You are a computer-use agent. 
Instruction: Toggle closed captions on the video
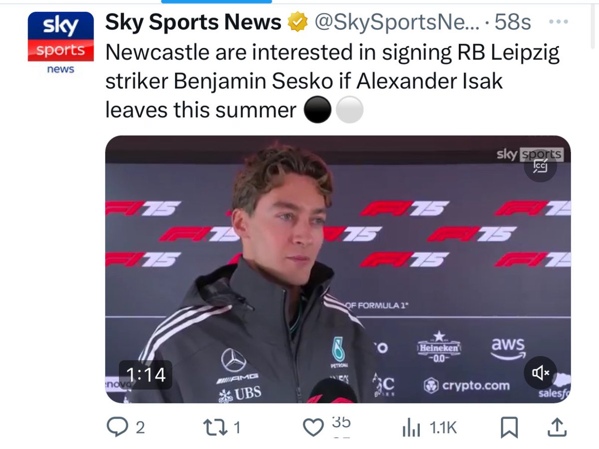[540, 167]
